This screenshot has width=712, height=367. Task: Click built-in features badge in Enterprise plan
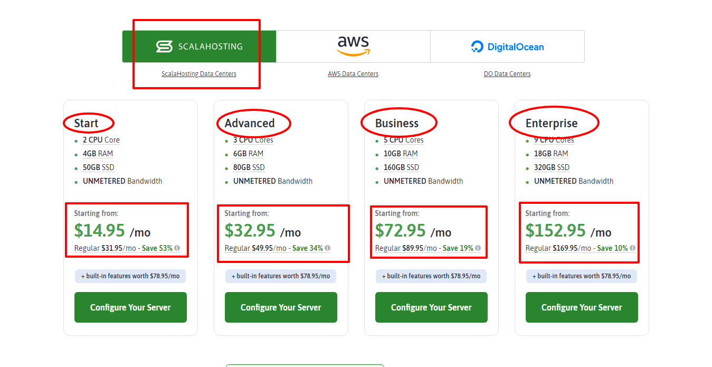[582, 276]
